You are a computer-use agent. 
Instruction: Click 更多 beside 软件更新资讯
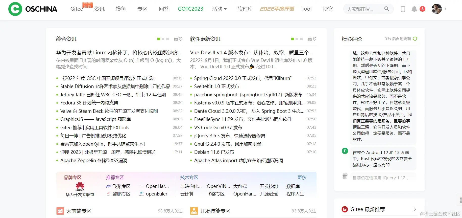312,39
